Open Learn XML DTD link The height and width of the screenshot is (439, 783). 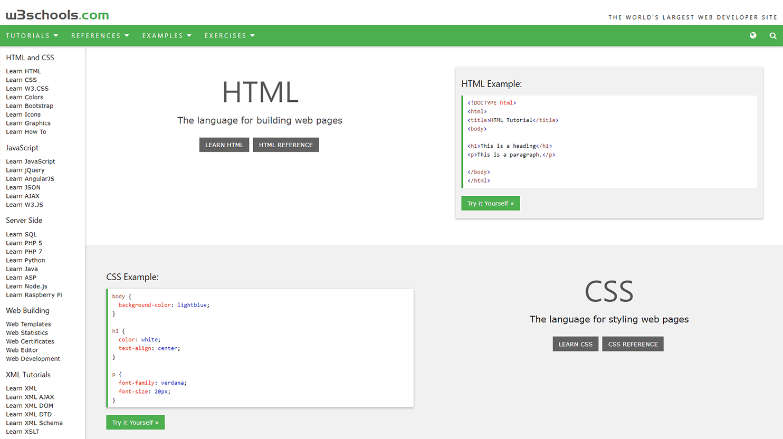click(29, 414)
